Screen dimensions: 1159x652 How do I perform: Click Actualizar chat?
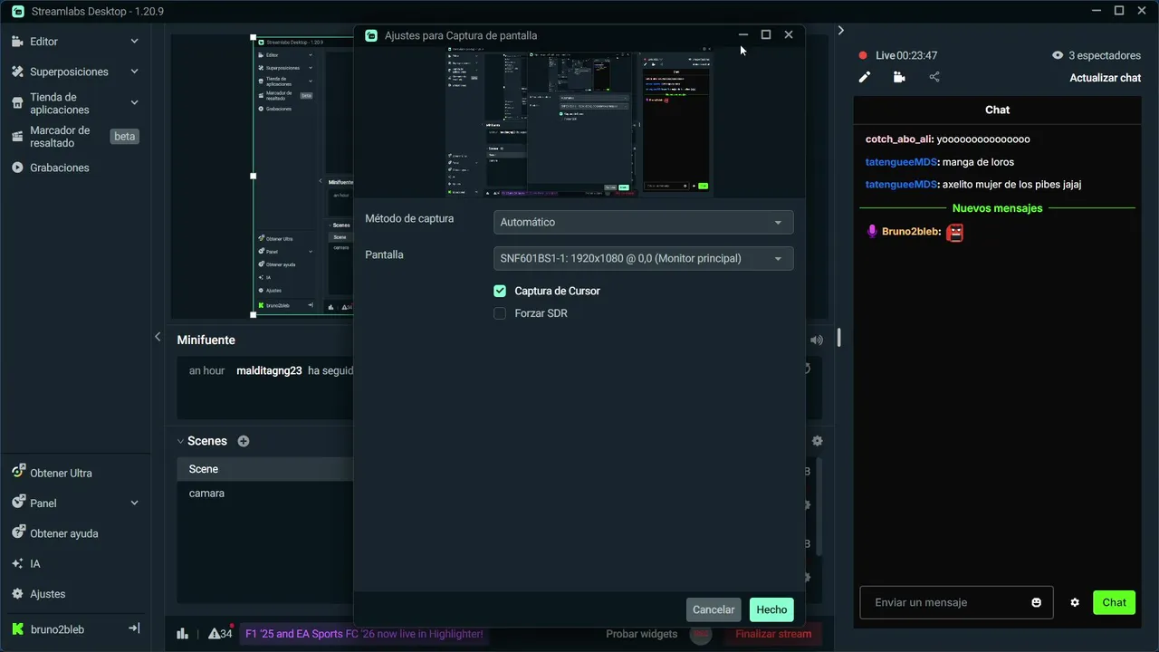1105,78
